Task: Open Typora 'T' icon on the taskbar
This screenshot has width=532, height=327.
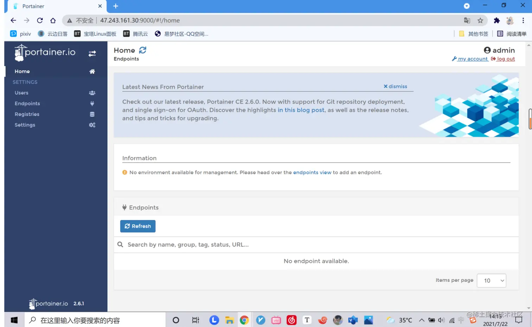Action: coord(307,320)
